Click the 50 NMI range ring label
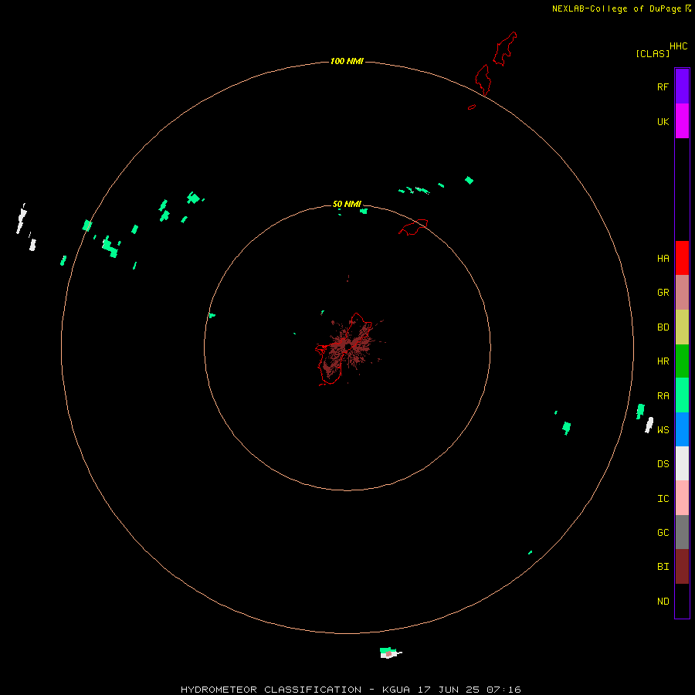This screenshot has width=695, height=695. (x=347, y=204)
